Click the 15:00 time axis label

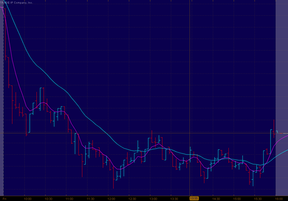(x=237, y=199)
